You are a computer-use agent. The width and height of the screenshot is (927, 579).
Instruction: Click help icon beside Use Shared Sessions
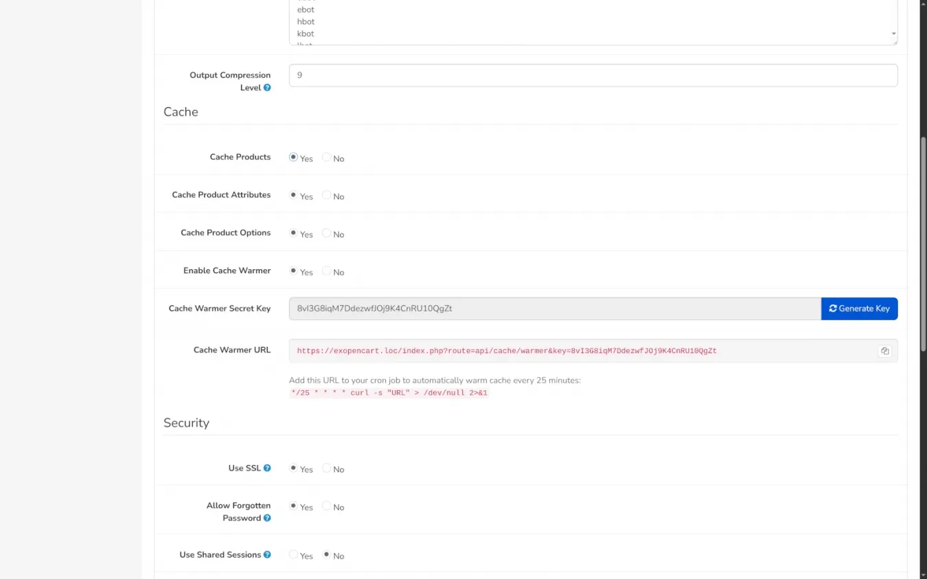(x=267, y=555)
